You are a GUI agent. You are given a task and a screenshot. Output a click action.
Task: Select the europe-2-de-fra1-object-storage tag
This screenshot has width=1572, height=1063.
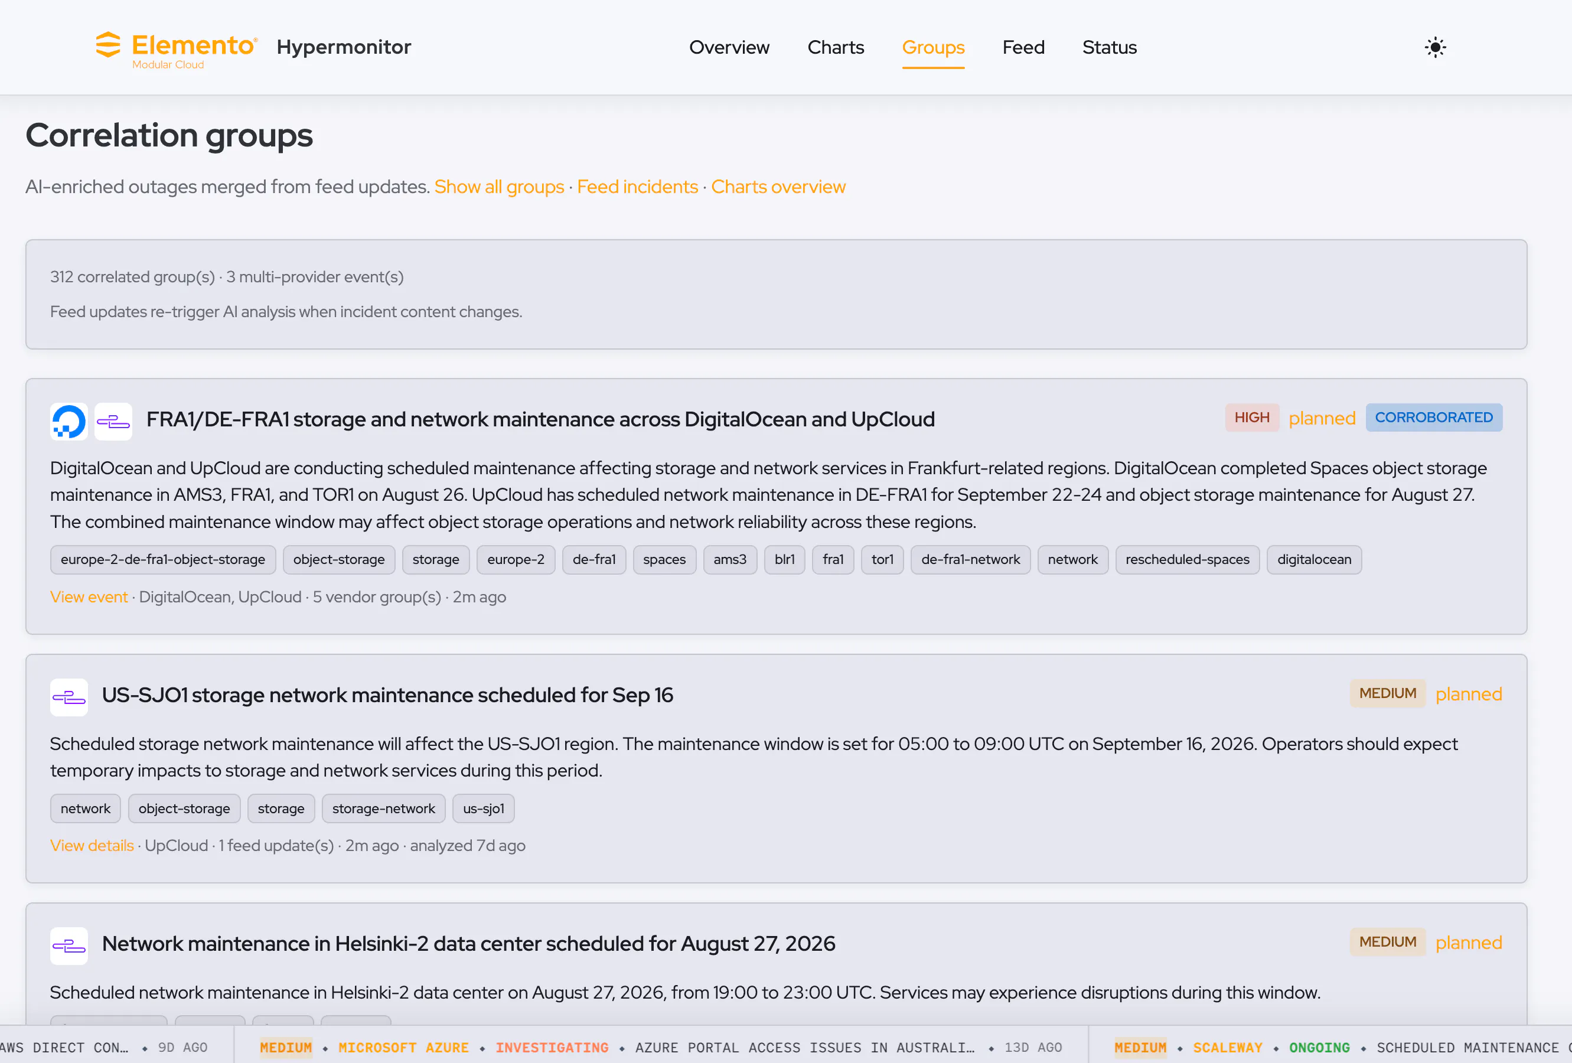(162, 560)
